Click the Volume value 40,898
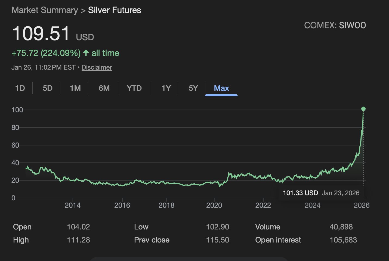The height and width of the screenshot is (261, 389). [341, 227]
